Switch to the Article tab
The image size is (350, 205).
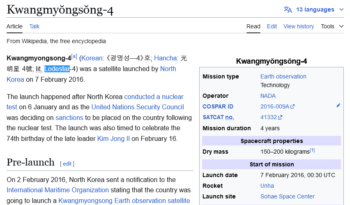click(14, 26)
